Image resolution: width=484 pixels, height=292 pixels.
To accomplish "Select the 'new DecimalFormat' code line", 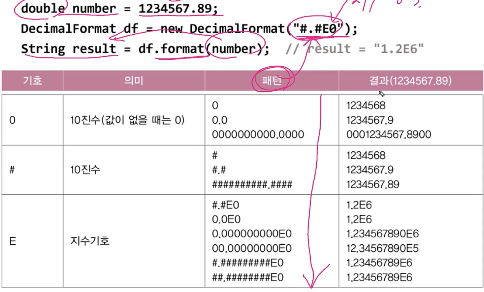I will click(189, 29).
